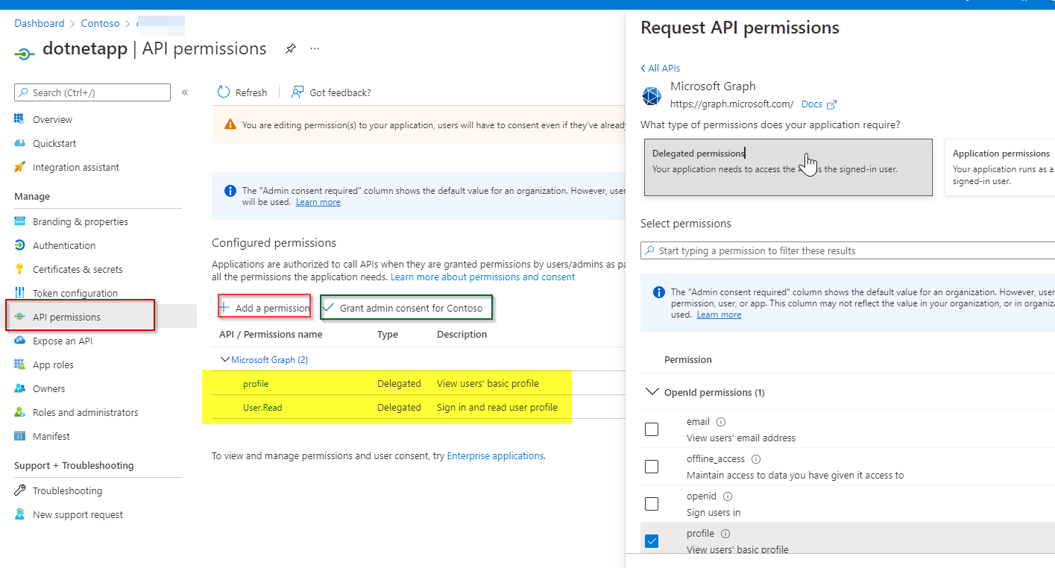The width and height of the screenshot is (1055, 568).
Task: Open the ellipsis more options menu
Action: pos(315,48)
